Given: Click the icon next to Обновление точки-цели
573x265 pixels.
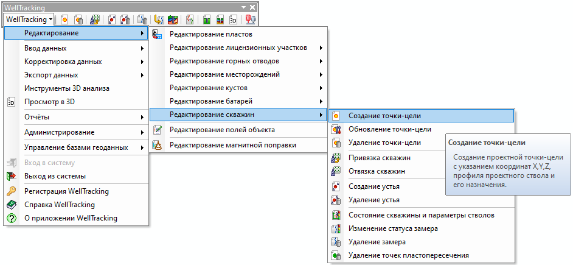Looking at the screenshot, I should point(335,129).
